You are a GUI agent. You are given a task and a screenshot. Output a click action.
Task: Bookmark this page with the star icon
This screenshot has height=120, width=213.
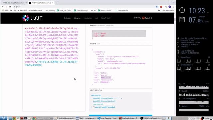(x=157, y=7)
